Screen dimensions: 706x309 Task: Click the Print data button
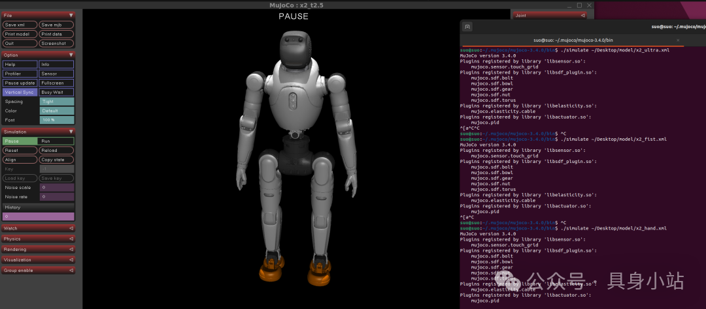click(56, 34)
